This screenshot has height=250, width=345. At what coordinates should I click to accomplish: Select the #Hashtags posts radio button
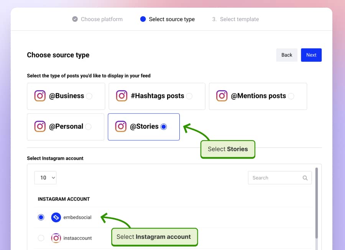[x=189, y=96]
